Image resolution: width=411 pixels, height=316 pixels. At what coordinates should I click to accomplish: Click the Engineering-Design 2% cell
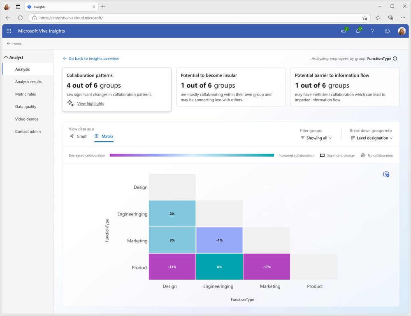[x=172, y=214]
